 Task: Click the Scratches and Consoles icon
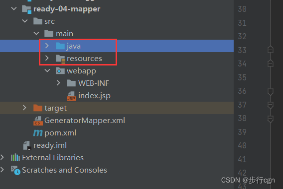pyautogui.click(x=15, y=170)
